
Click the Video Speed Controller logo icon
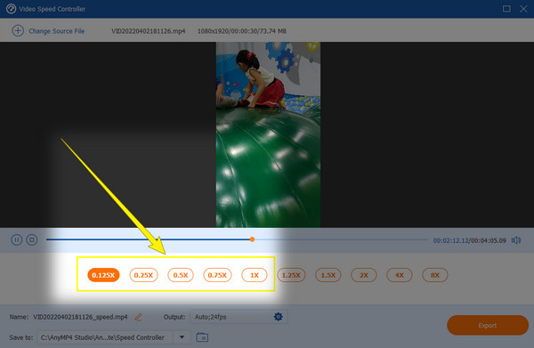(x=11, y=9)
